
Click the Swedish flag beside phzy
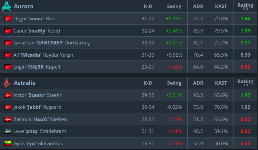[7, 131]
